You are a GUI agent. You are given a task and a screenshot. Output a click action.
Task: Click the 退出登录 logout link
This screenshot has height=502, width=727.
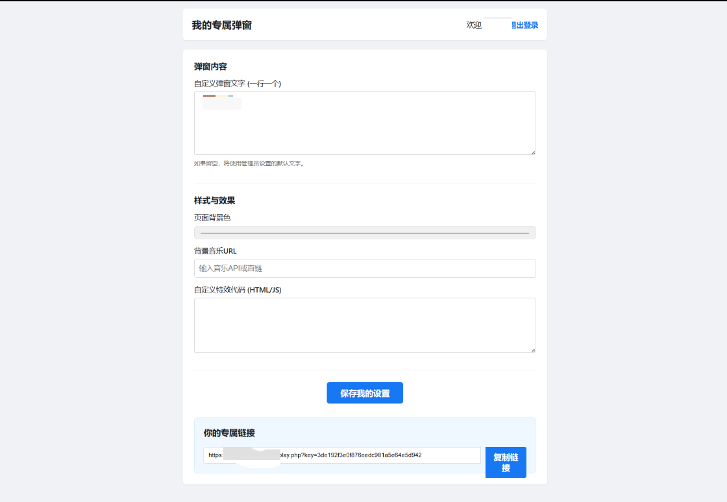526,25
